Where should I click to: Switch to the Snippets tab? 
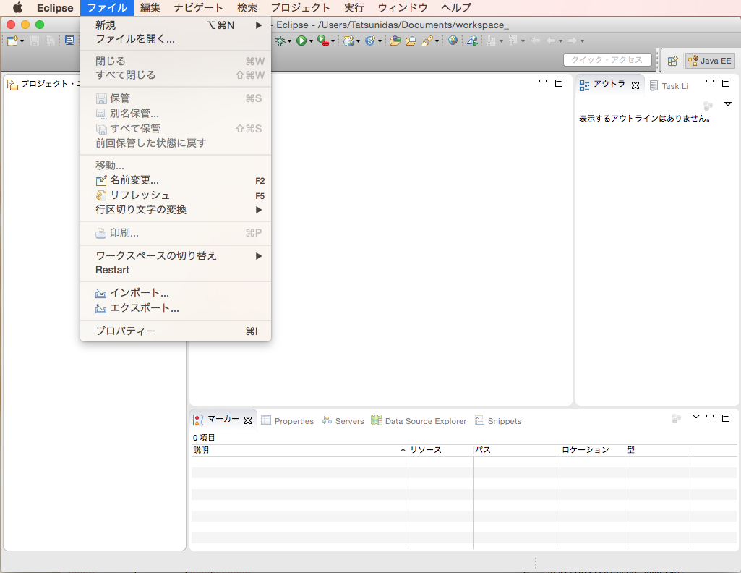click(x=498, y=421)
